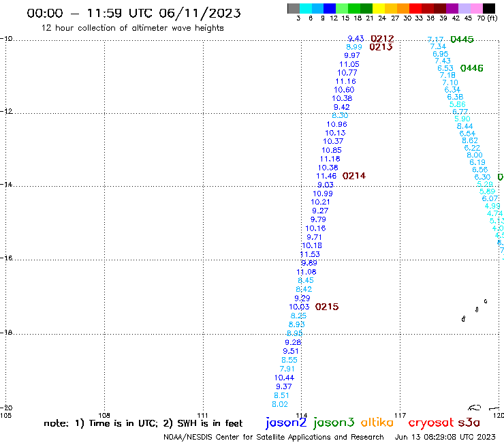Click the jason3 satellite legend label

(334, 423)
